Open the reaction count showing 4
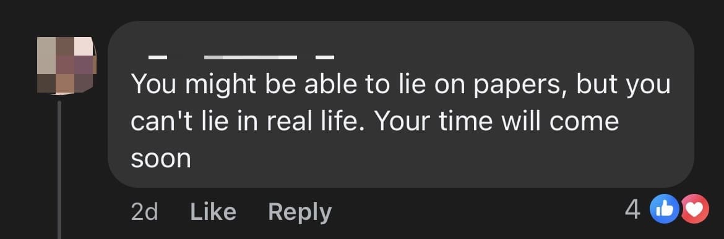 (632, 210)
